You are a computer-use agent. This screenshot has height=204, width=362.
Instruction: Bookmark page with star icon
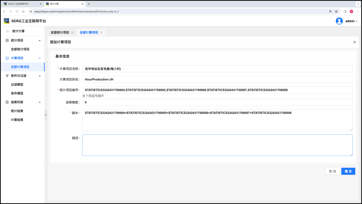[336, 11]
